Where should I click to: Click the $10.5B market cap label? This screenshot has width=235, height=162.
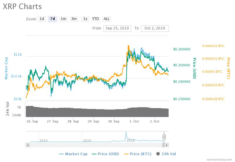coord(16,76)
